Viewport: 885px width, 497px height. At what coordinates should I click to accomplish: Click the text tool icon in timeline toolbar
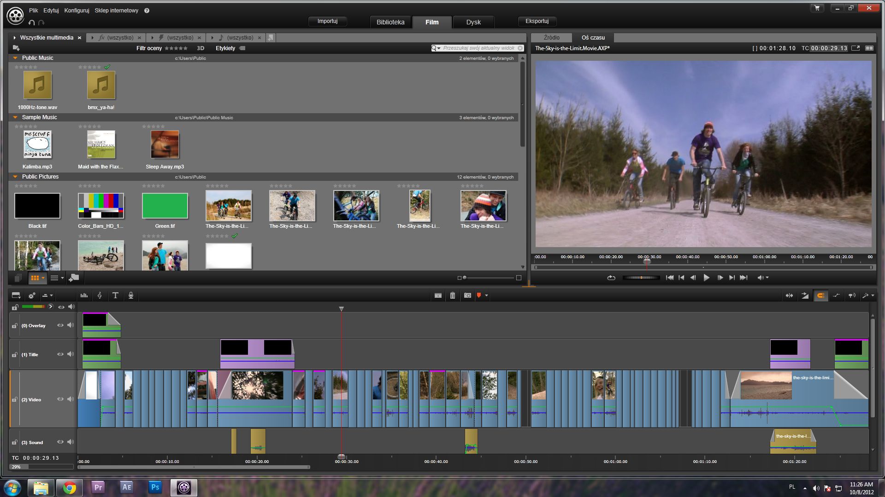[x=116, y=295]
